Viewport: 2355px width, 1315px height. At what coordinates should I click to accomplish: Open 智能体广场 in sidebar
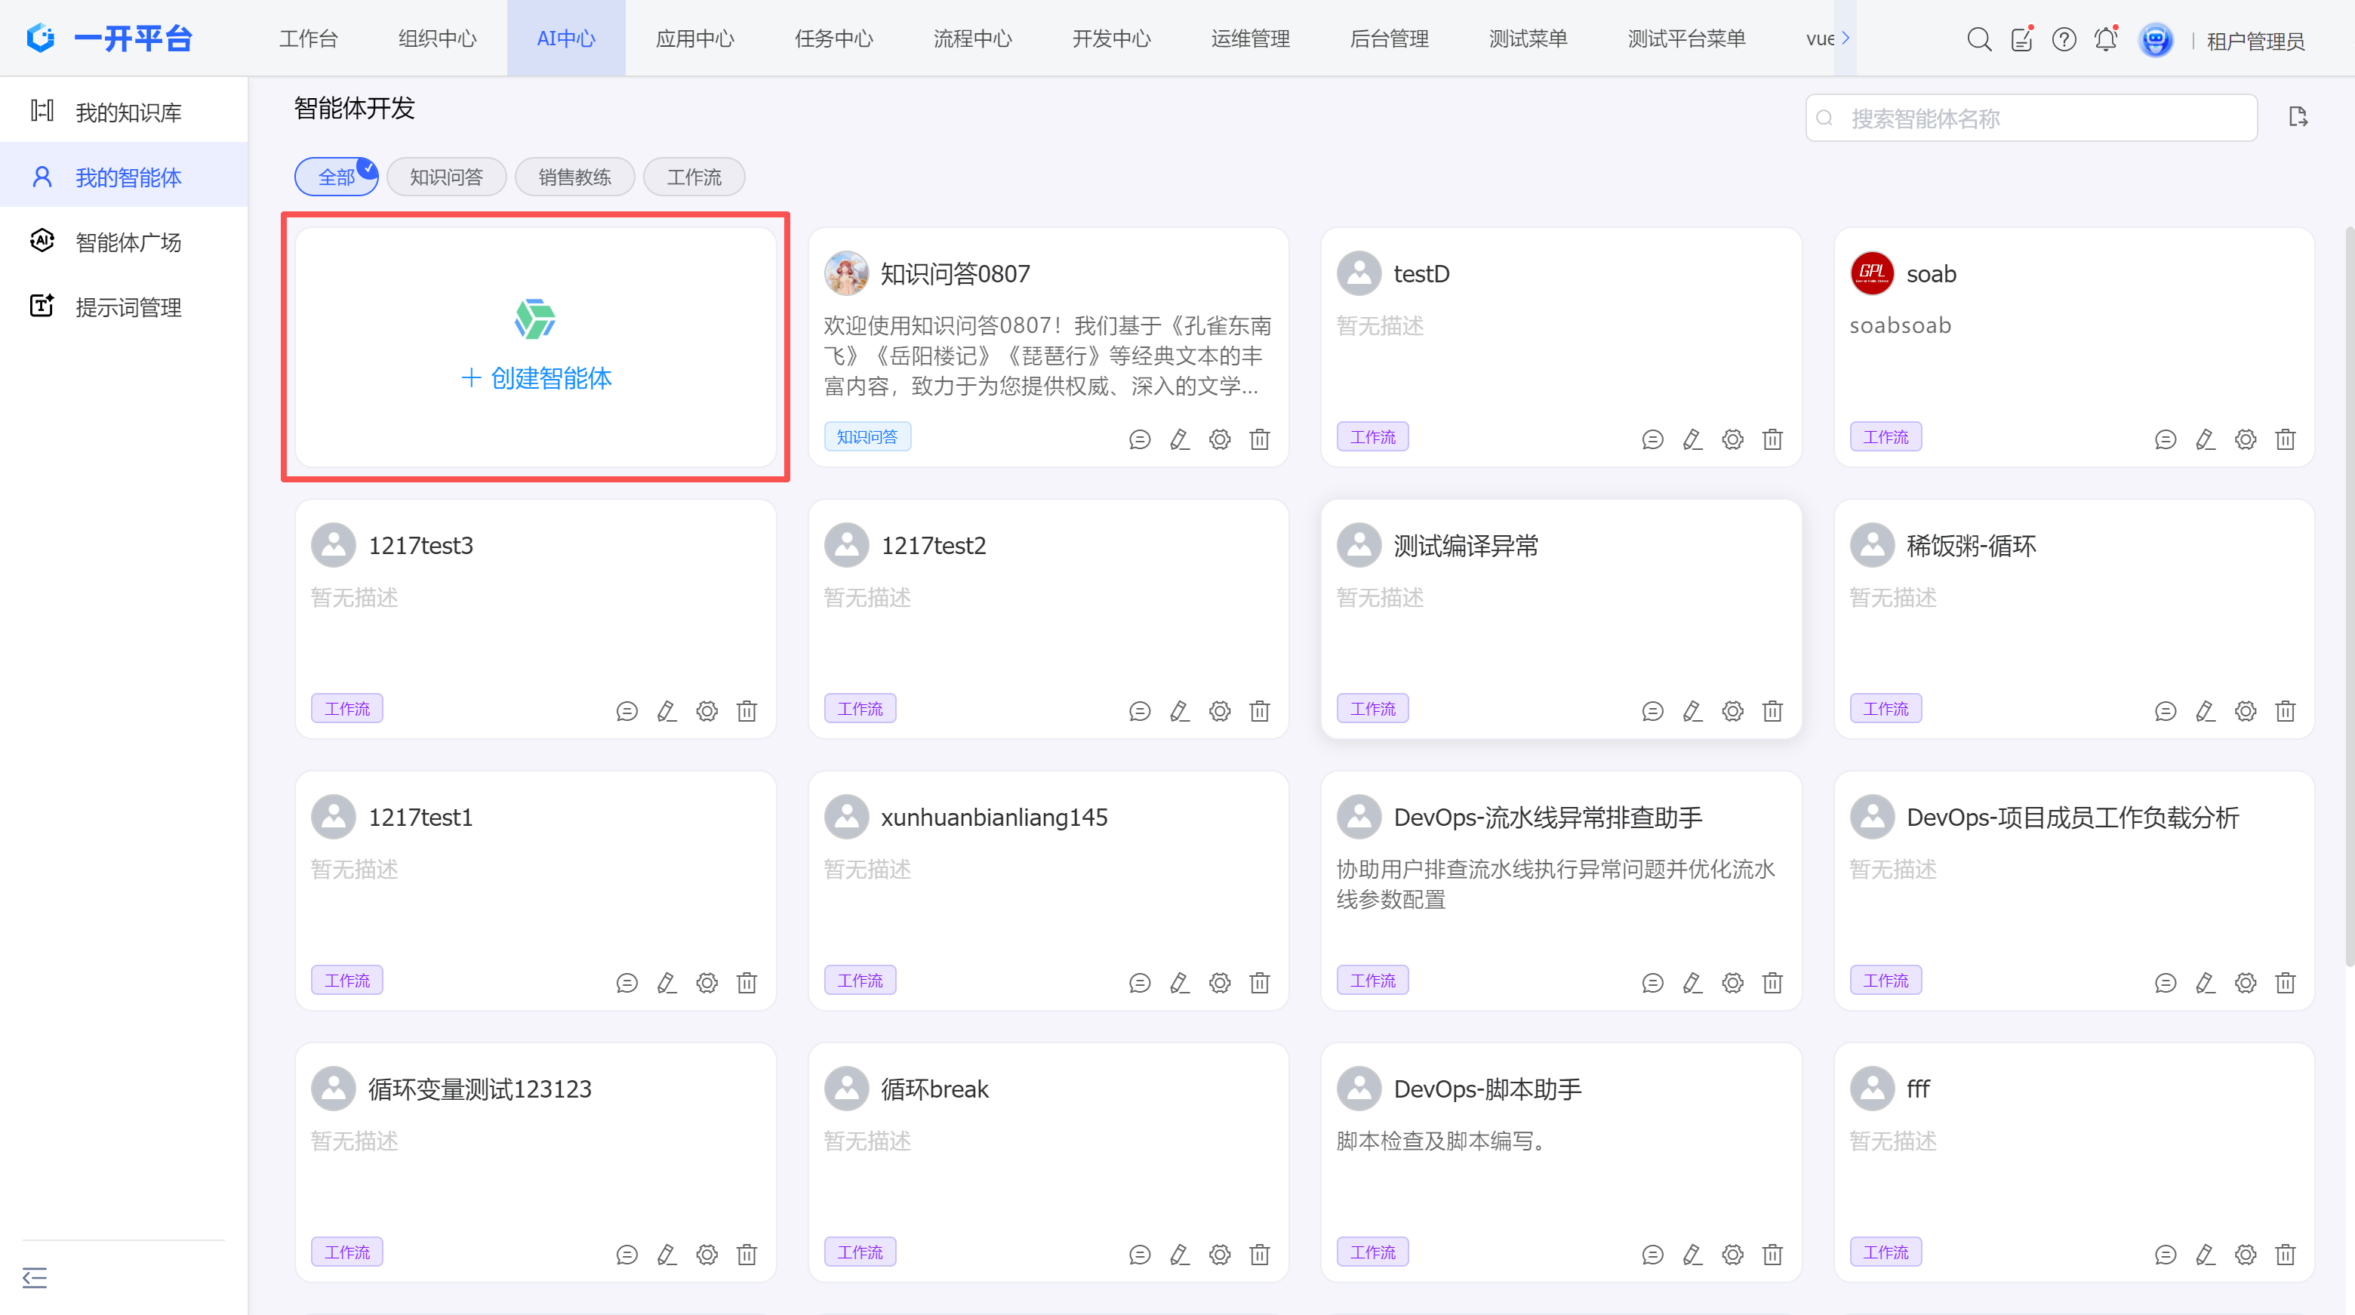point(128,242)
